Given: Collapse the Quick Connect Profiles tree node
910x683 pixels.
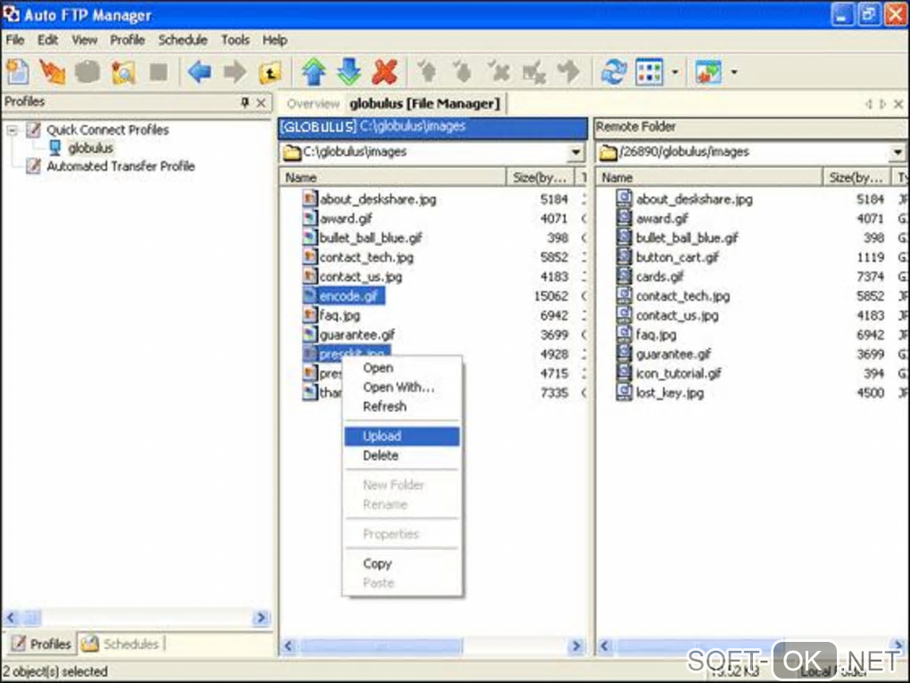Looking at the screenshot, I should pyautogui.click(x=12, y=130).
